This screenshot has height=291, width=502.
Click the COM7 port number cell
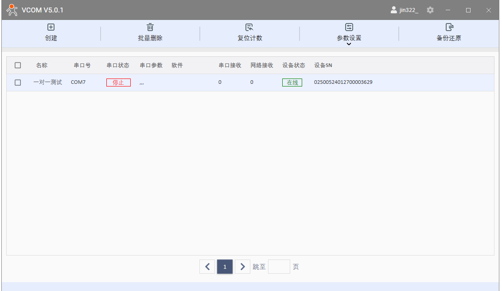(78, 83)
